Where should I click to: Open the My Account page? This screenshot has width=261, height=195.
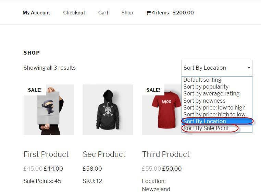pyautogui.click(x=36, y=13)
